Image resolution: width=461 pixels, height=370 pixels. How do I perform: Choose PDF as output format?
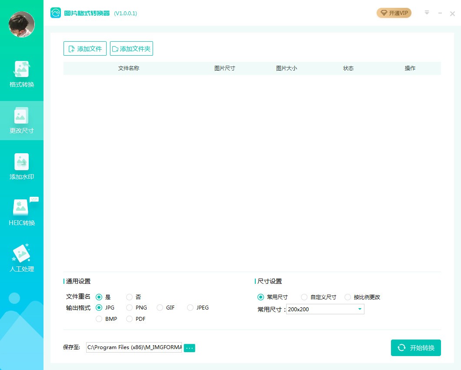tap(130, 319)
